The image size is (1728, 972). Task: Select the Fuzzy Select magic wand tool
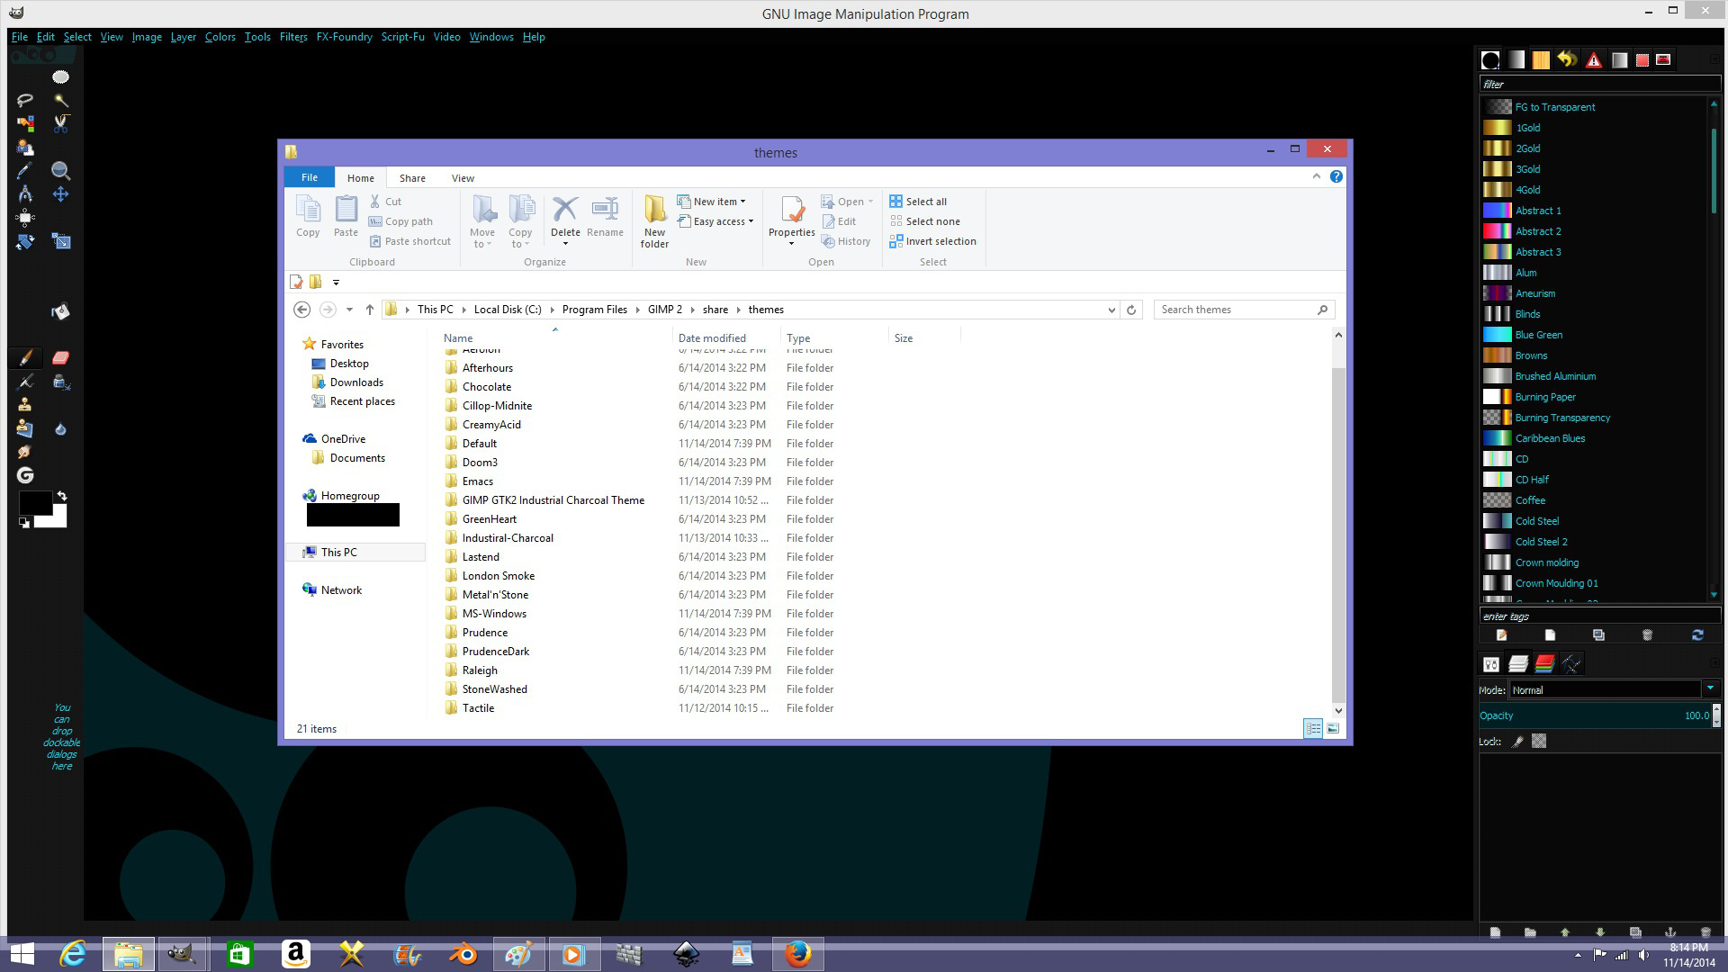pos(60,100)
